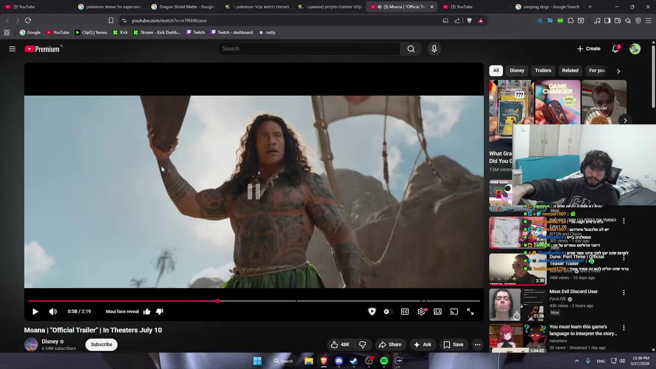Open the YouTube guide hamburger menu
This screenshot has height=369, width=656.
(12, 49)
